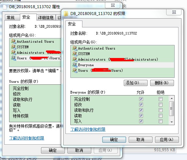
Task: Click scroll down arrow in permissions list
Action: tap(172, 122)
